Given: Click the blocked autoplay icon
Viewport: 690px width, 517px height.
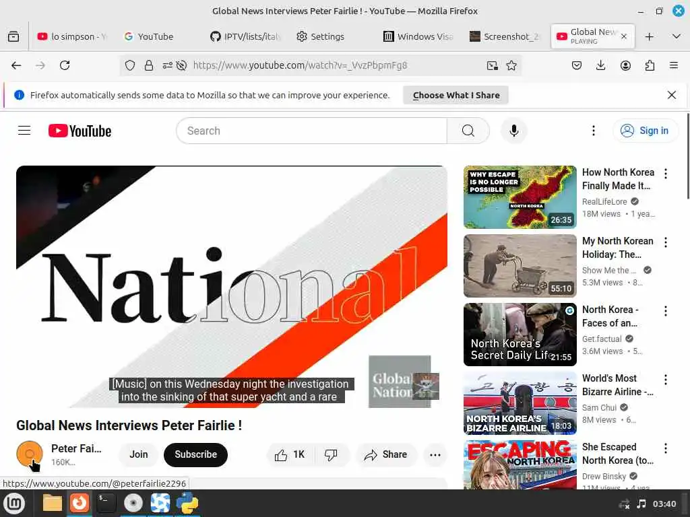Looking at the screenshot, I should pos(181,65).
